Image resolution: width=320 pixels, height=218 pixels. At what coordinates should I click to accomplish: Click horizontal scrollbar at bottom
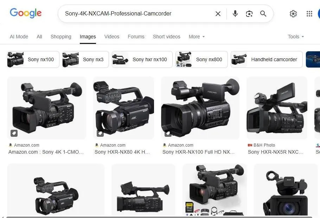(159, 217)
